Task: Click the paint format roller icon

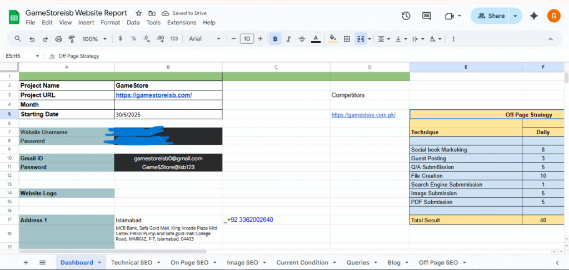Action: pyautogui.click(x=71, y=39)
